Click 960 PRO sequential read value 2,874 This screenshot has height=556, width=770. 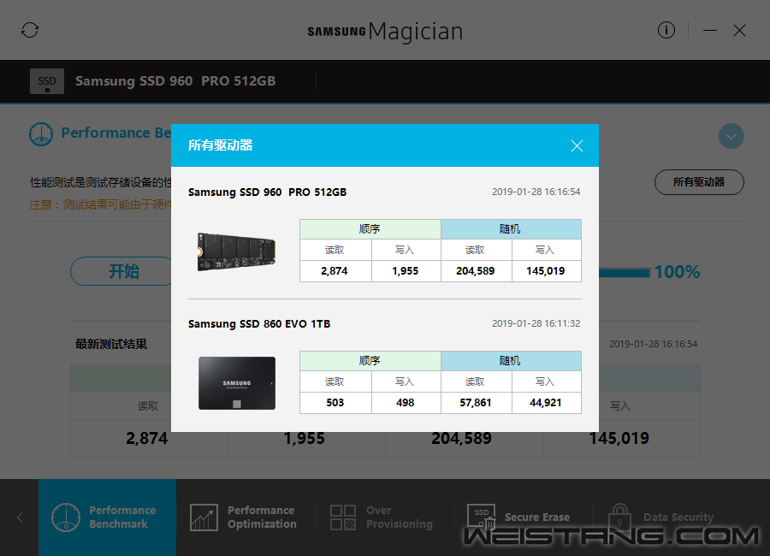(x=335, y=271)
